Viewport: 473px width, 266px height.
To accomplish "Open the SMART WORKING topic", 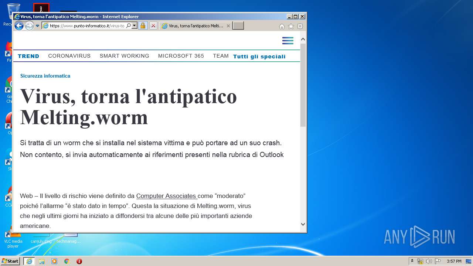I will pyautogui.click(x=125, y=56).
